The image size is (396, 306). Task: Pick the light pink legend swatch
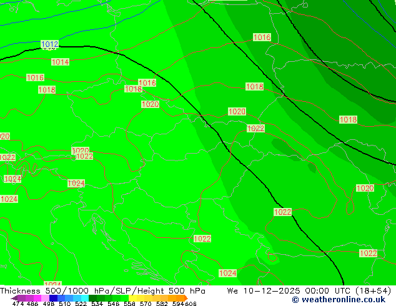45,298
